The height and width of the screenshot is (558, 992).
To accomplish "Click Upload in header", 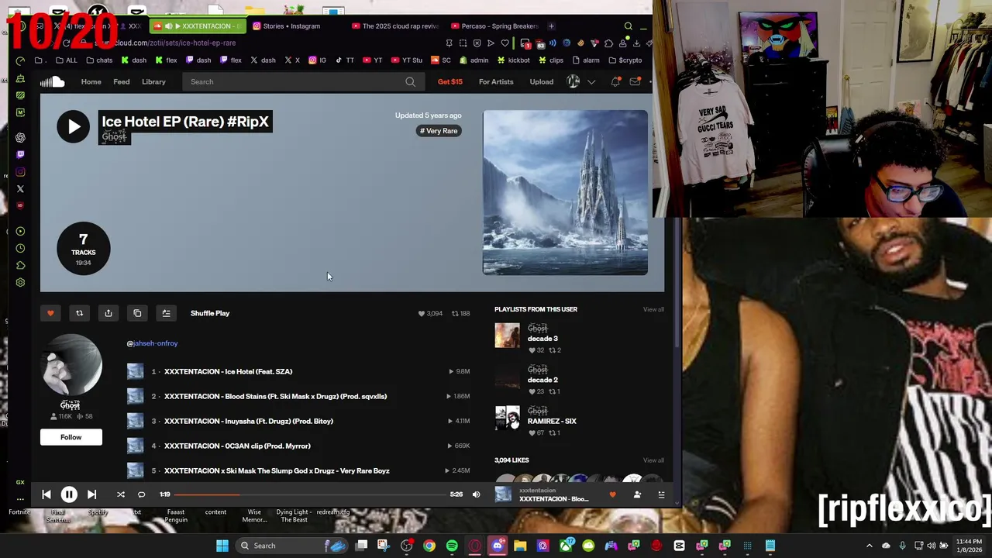I will coord(542,81).
